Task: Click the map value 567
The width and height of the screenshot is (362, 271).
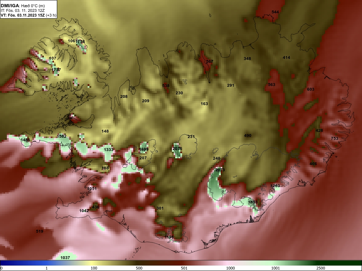Action: 210,61
